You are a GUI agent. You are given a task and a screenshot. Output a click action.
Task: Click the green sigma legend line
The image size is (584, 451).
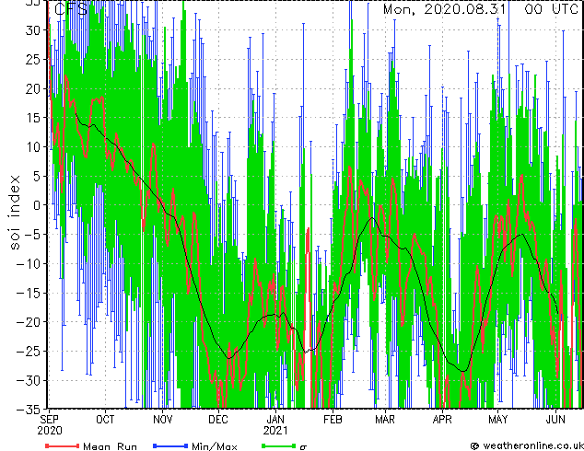point(278,445)
